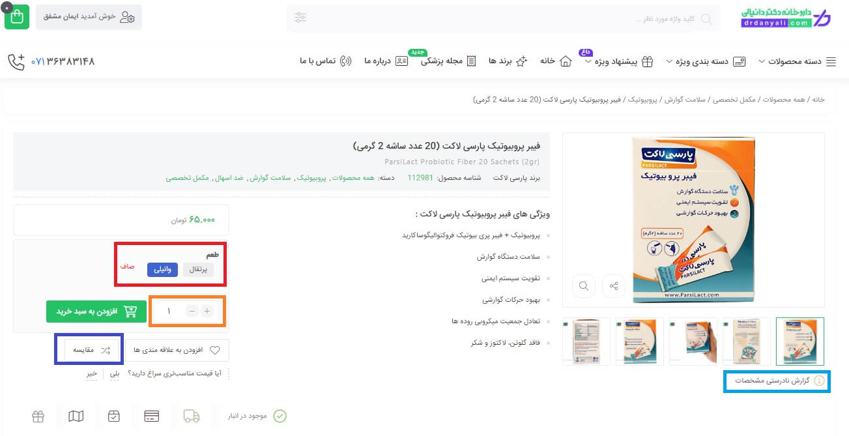Viewport: 849px width, 436px height.
Task: Click the green in-stock checkmark icon
Action: tap(280, 416)
